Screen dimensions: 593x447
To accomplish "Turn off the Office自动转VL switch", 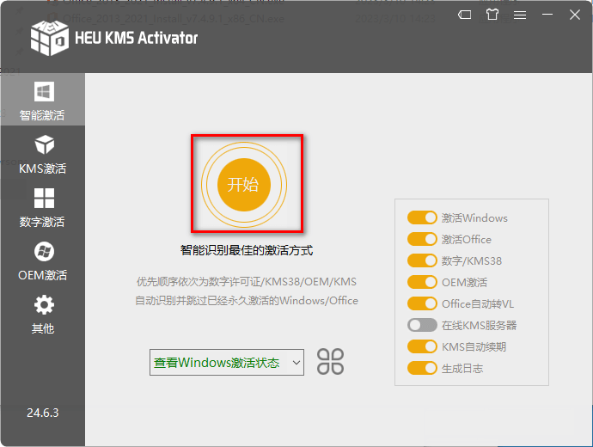I will coord(422,303).
